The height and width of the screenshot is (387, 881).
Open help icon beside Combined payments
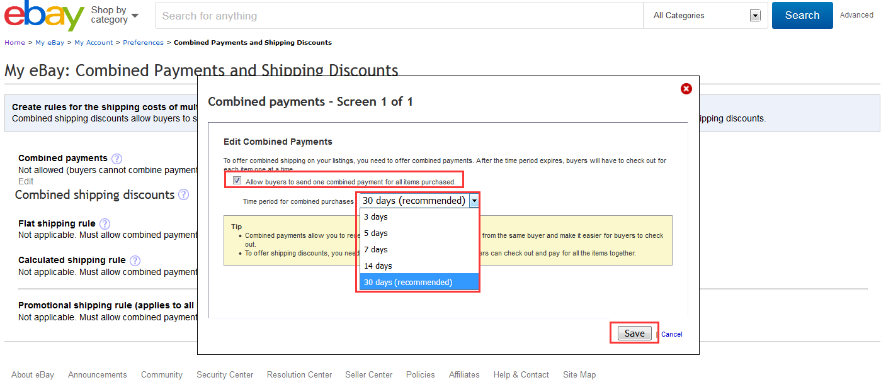117,159
